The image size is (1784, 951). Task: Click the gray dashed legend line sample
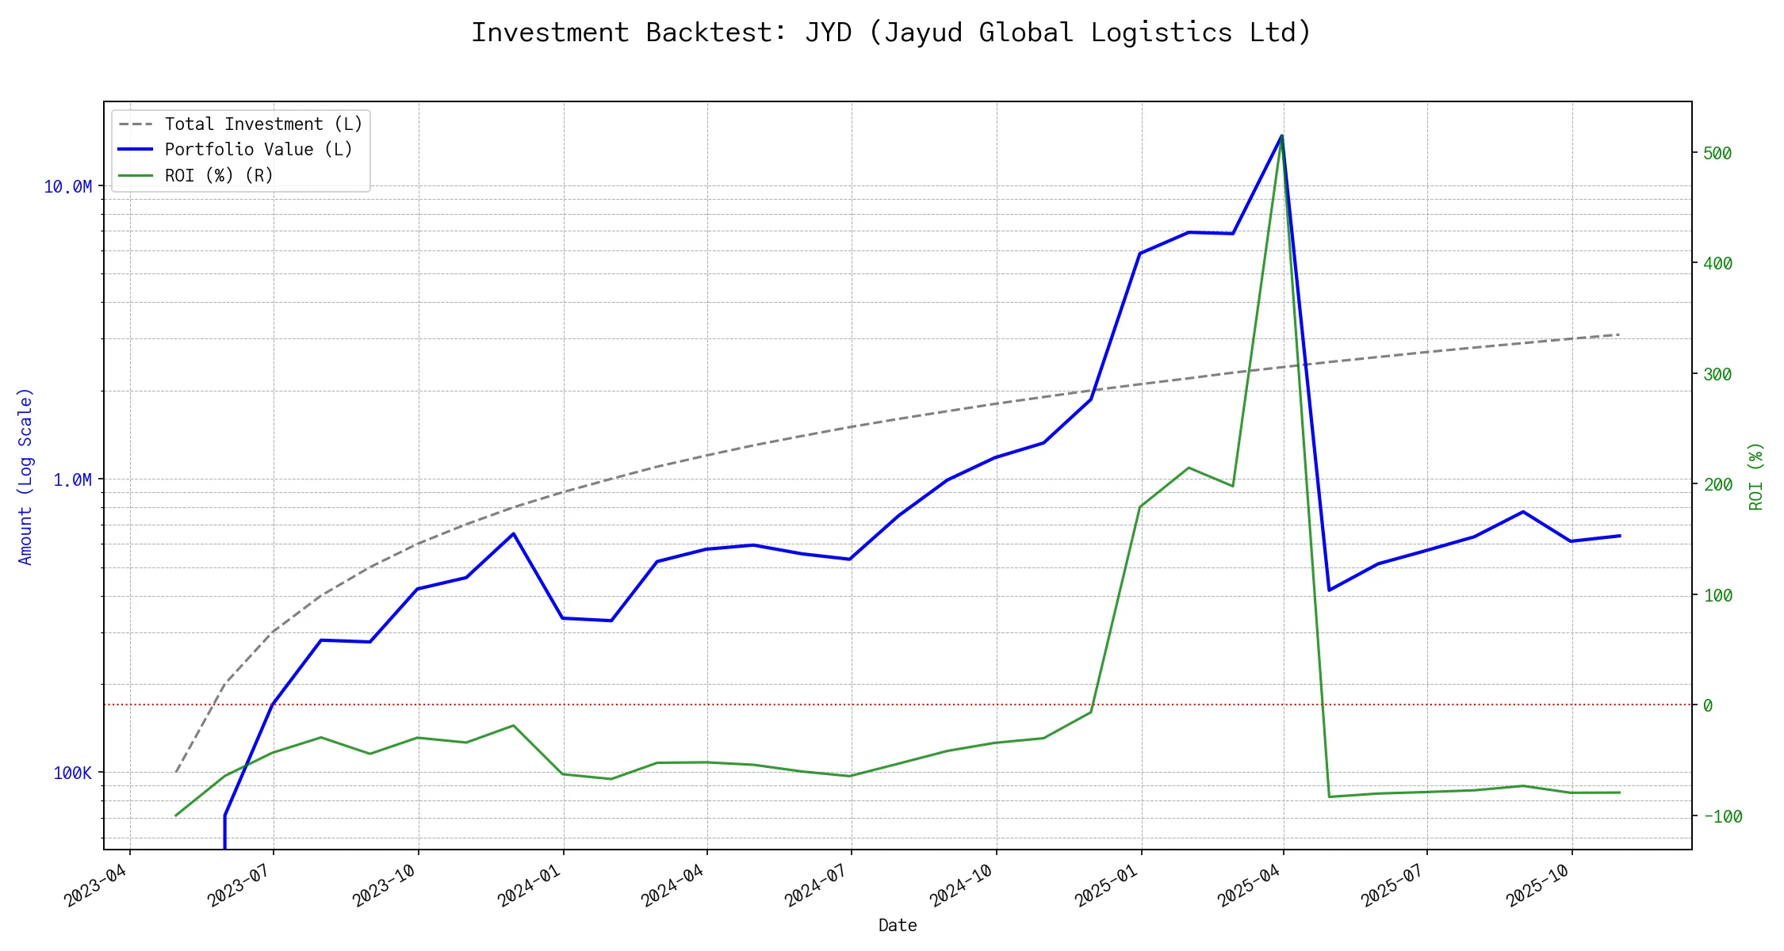(x=136, y=124)
